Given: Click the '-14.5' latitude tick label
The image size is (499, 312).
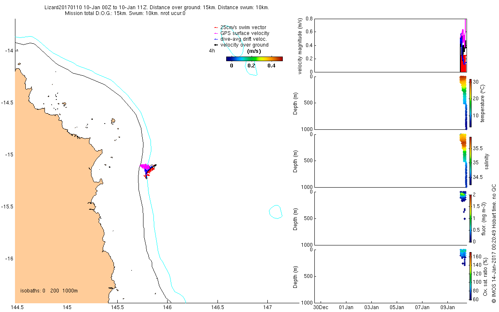Looking at the screenshot, I should (x=7, y=103).
